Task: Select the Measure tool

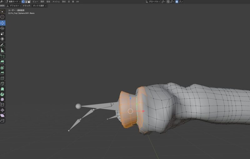Action: click(x=2, y=50)
